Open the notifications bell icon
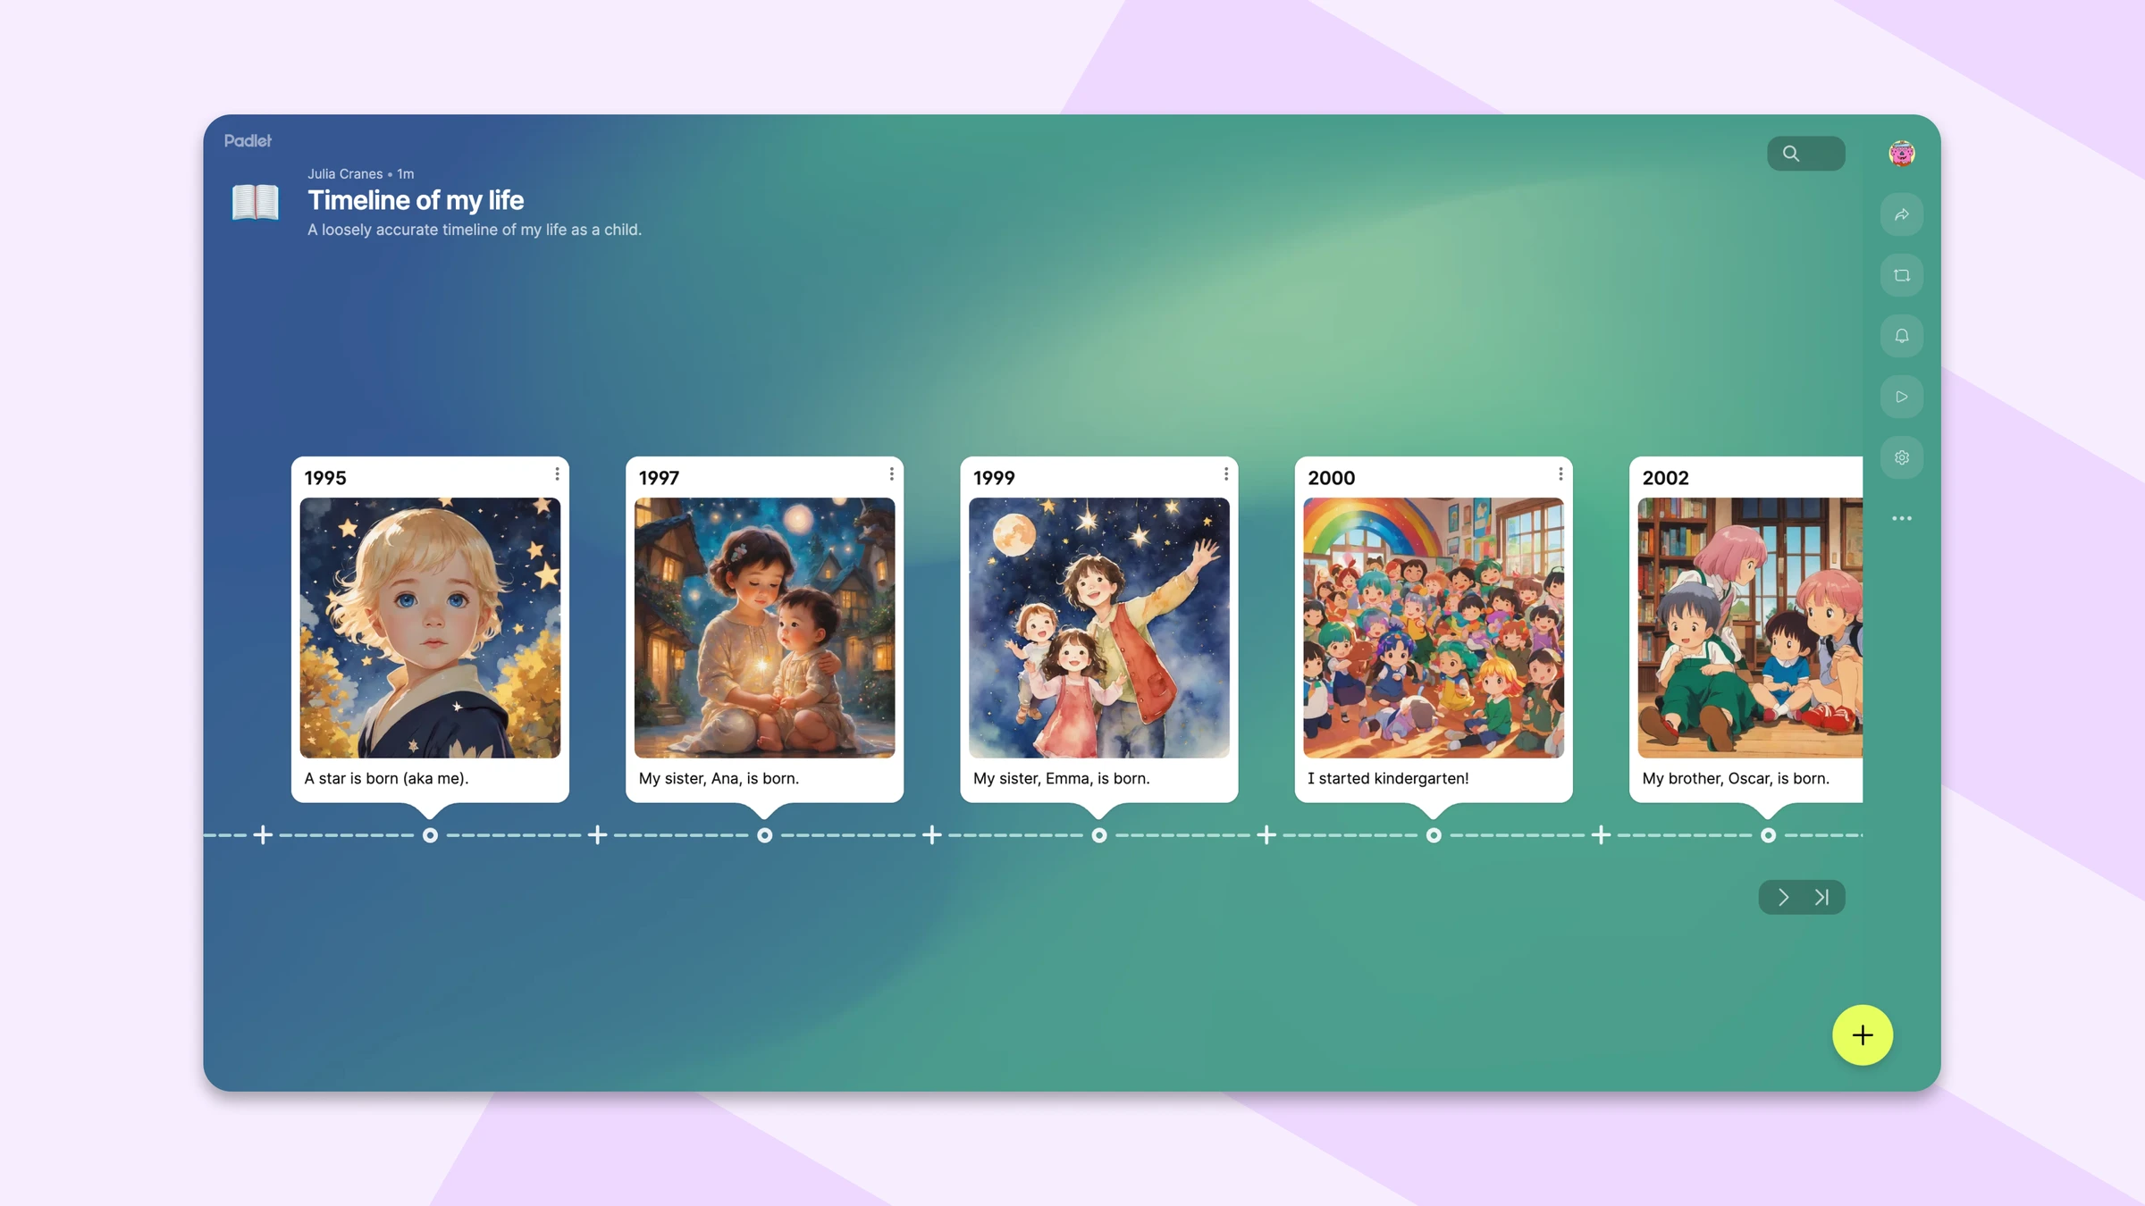The image size is (2145, 1206). click(1901, 336)
